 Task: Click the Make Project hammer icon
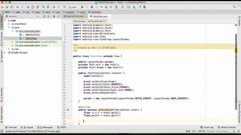64,7
